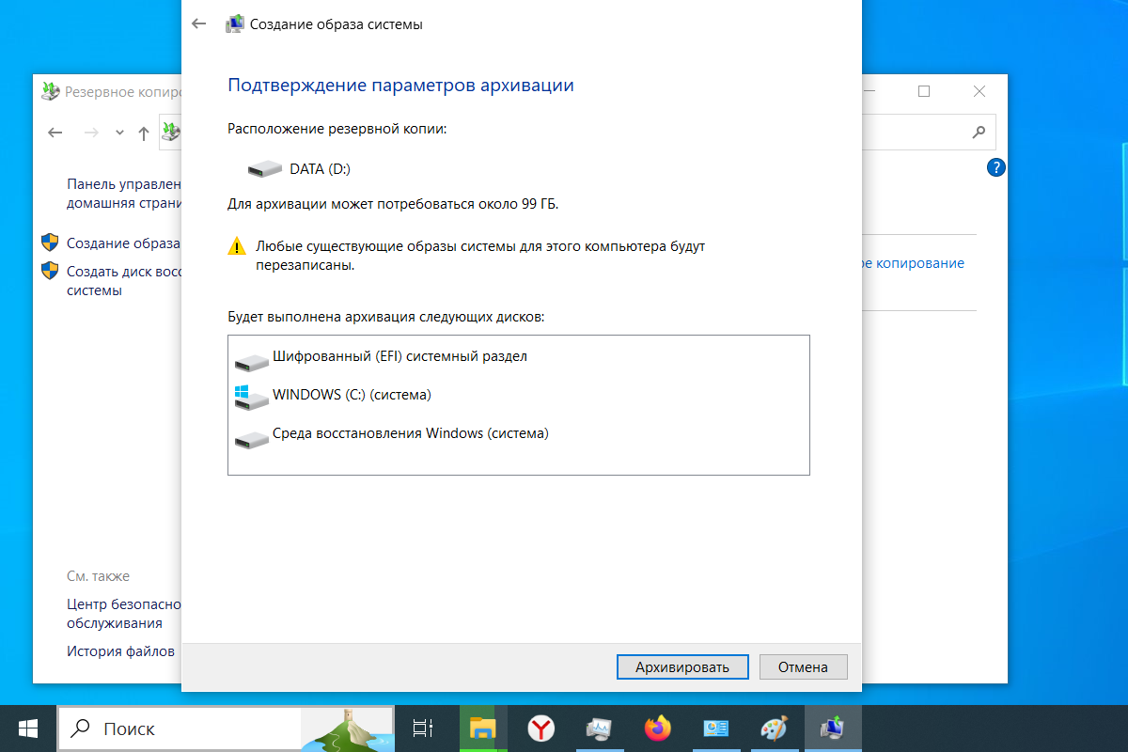Click the 'DATA (D:)' location label
The height and width of the screenshot is (752, 1128).
click(x=320, y=169)
